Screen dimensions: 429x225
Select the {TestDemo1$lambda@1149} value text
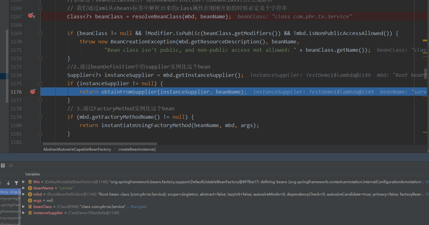tap(94, 213)
